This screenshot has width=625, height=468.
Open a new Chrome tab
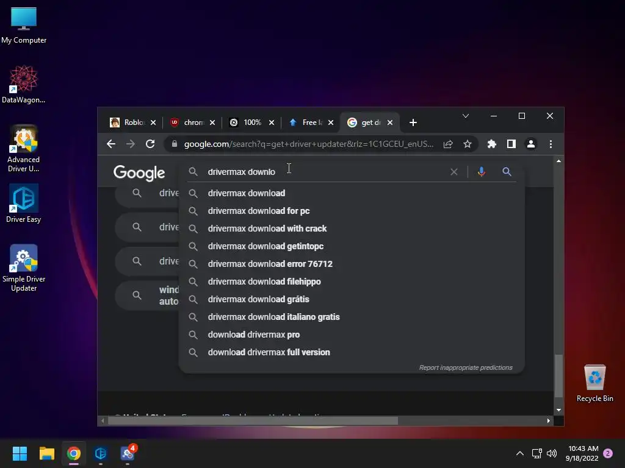(x=413, y=122)
